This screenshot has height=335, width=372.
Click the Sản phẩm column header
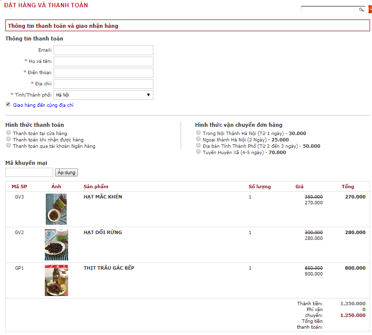tap(96, 186)
